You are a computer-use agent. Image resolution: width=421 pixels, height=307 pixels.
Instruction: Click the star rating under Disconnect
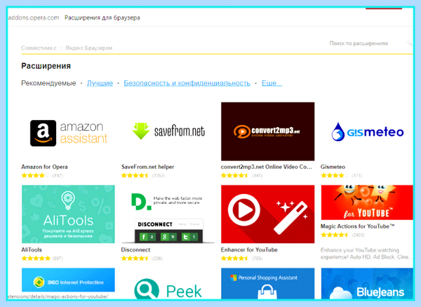coord(135,259)
